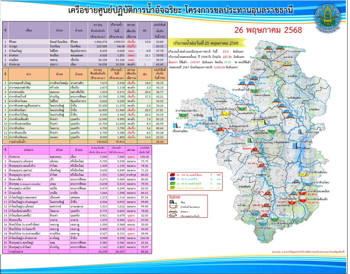
Task: Click the green 31-50 % legend swatch
Action: tap(173, 184)
